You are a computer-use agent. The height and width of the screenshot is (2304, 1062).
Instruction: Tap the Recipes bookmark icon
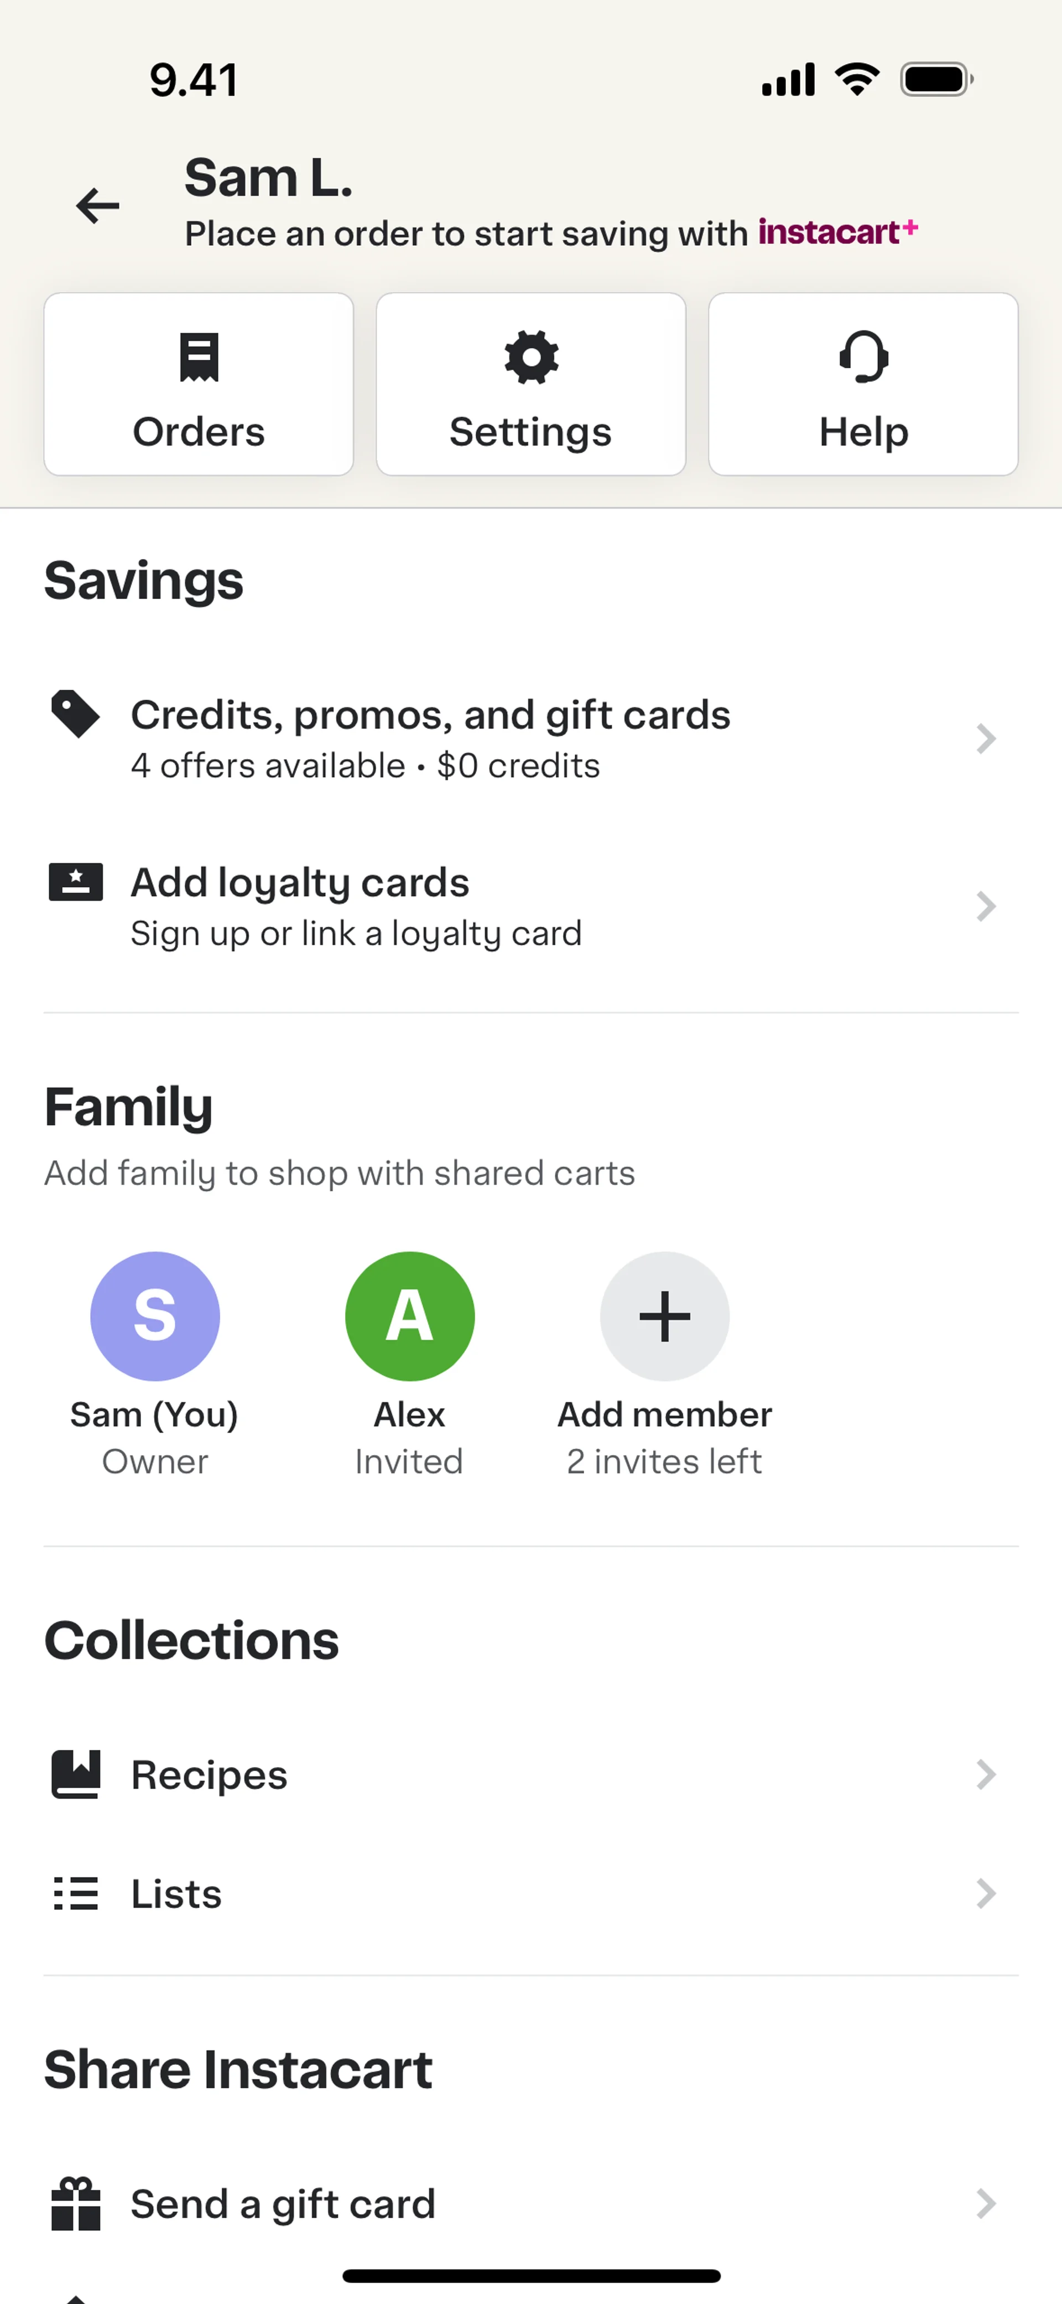click(75, 1775)
